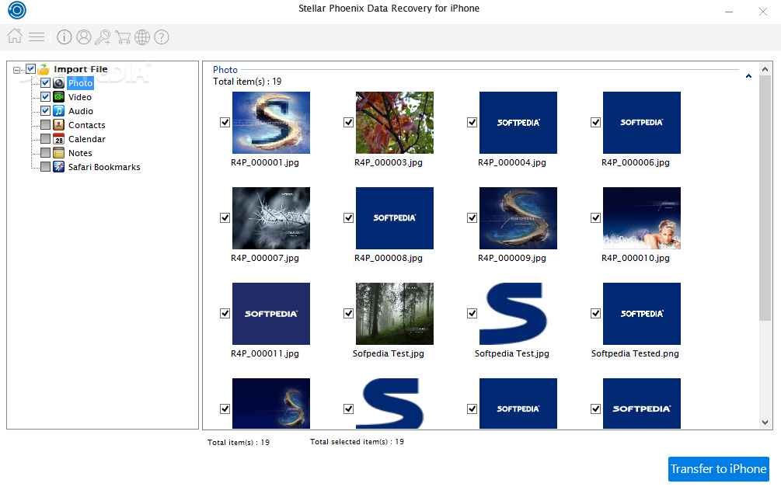
Task: Select the Video tree item
Action: click(80, 97)
